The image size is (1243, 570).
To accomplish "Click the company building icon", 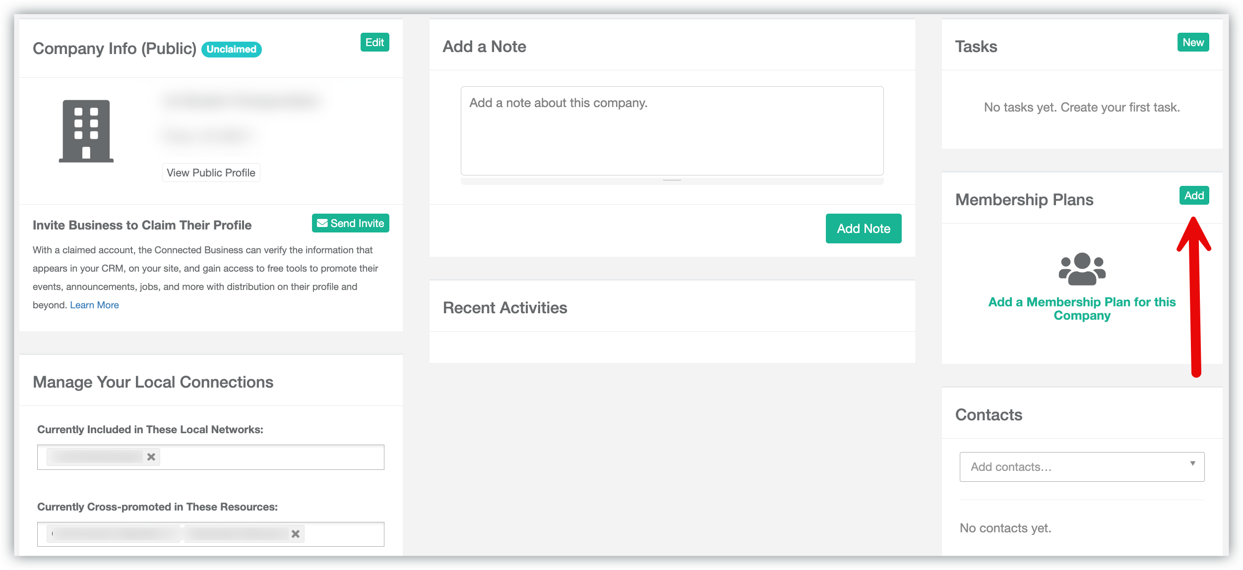I will (x=86, y=131).
